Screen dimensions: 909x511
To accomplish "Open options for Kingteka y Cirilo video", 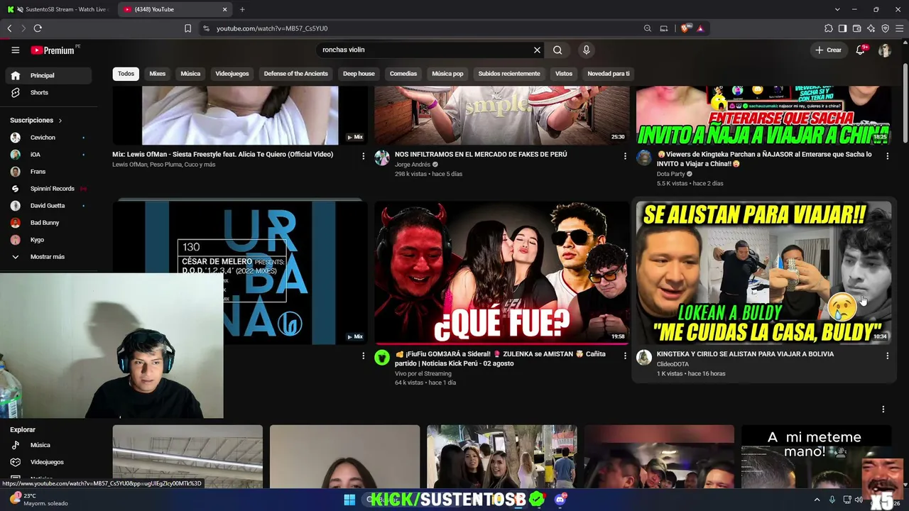I will click(x=887, y=356).
